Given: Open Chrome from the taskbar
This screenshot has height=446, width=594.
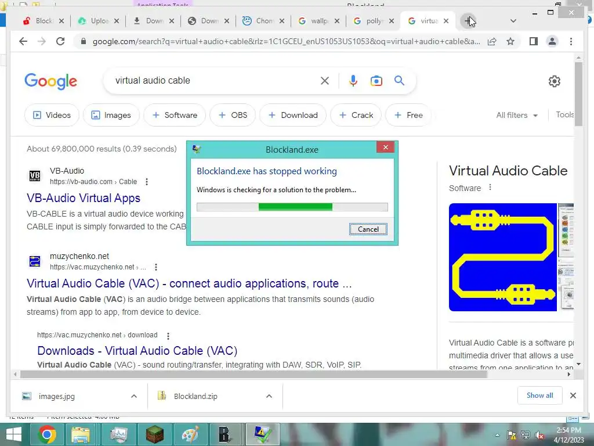Looking at the screenshot, I should (47, 434).
